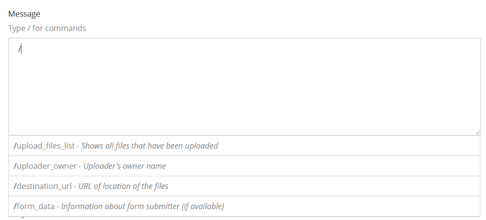Click the bold slash before form_data
The width and height of the screenshot is (486, 220).
[x=15, y=206]
